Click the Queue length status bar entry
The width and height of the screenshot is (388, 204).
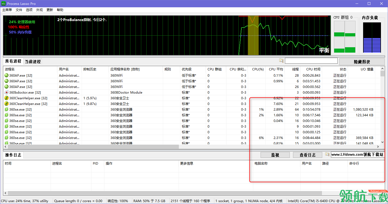78,201
